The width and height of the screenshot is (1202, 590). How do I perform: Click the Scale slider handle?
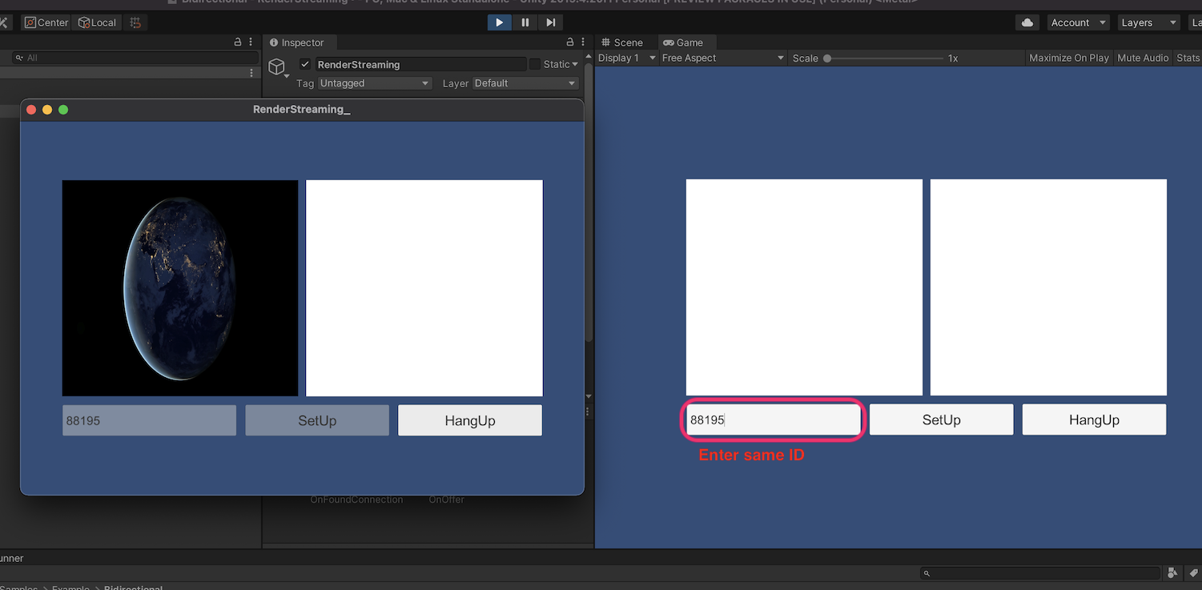click(827, 58)
